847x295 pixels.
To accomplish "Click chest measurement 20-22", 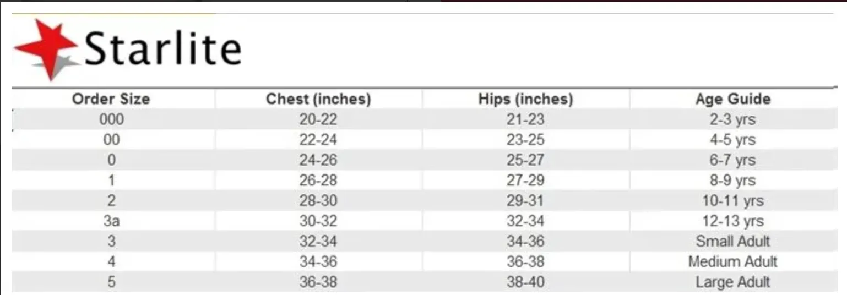I will coord(318,119).
